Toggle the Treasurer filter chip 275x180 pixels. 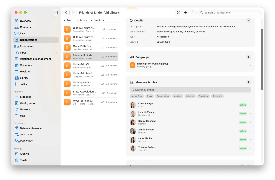[x=217, y=96]
